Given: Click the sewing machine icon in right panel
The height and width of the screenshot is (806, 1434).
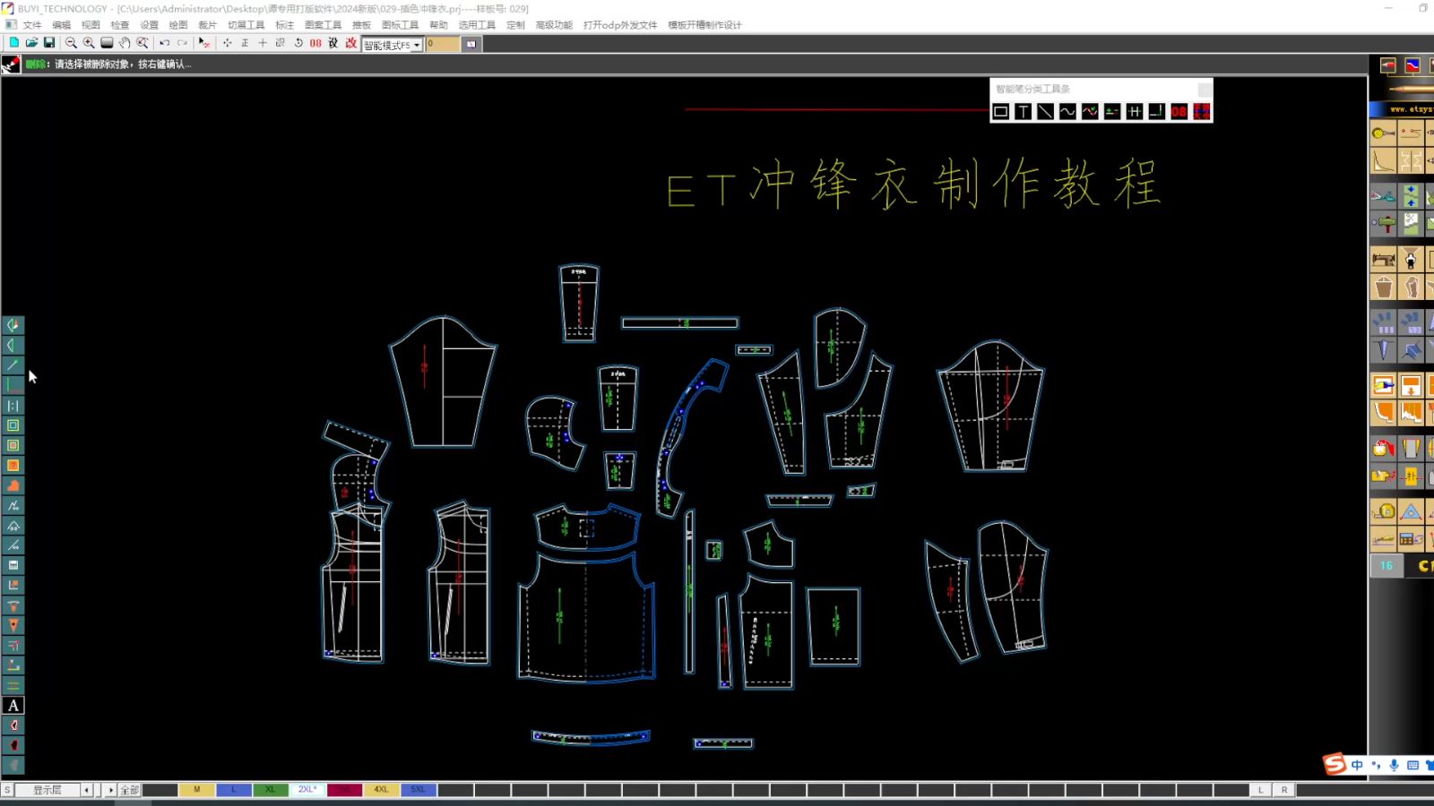Looking at the screenshot, I should coord(1384,260).
